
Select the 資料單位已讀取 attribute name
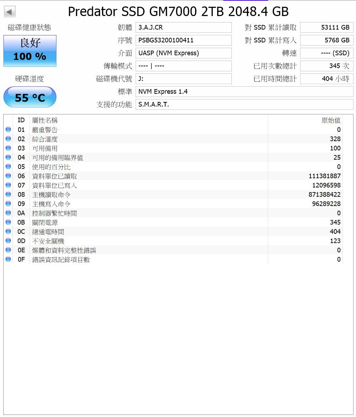tap(54, 176)
